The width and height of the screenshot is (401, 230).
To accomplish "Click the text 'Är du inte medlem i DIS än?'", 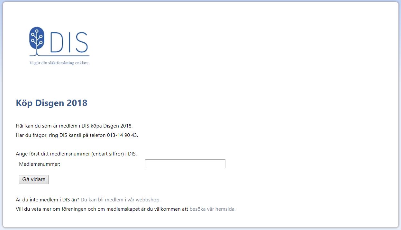I will [47, 199].
